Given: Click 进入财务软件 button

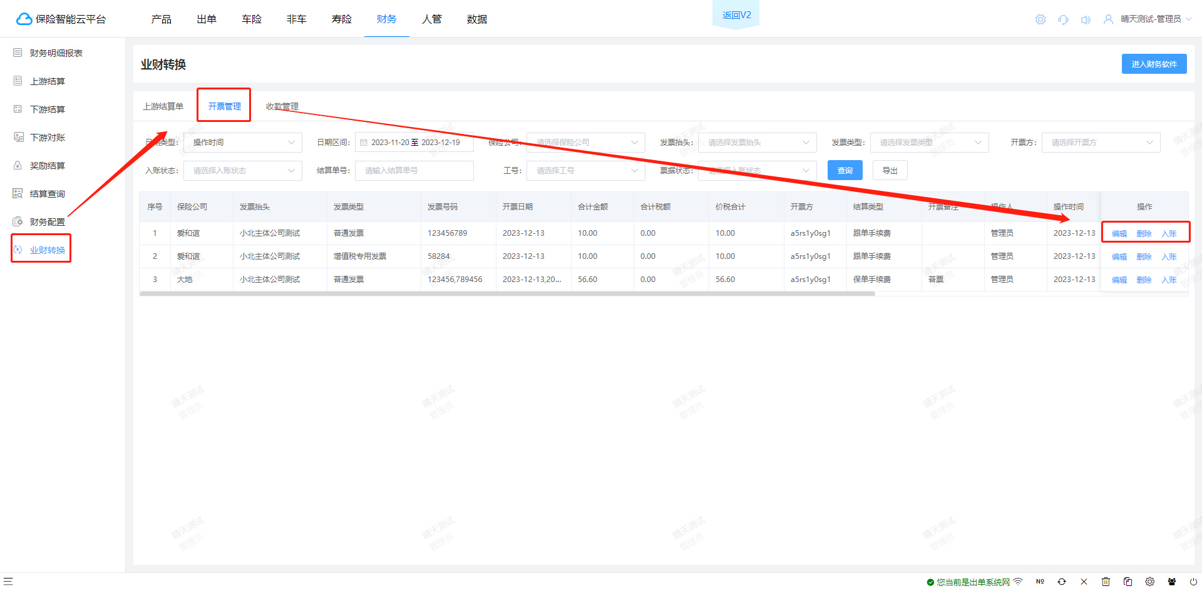Looking at the screenshot, I should pos(1154,64).
